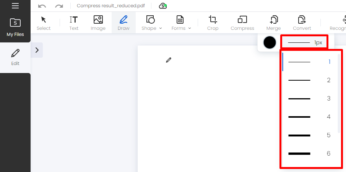The width and height of the screenshot is (346, 172).
Task: Open the Forms dropdown
Action: tap(181, 23)
